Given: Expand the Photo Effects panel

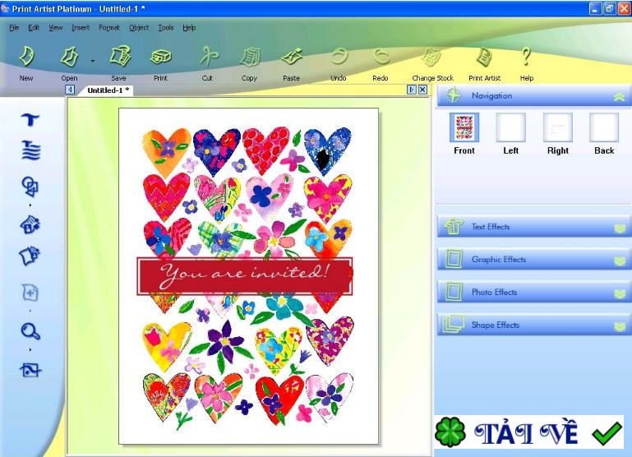Looking at the screenshot, I should coord(620,293).
